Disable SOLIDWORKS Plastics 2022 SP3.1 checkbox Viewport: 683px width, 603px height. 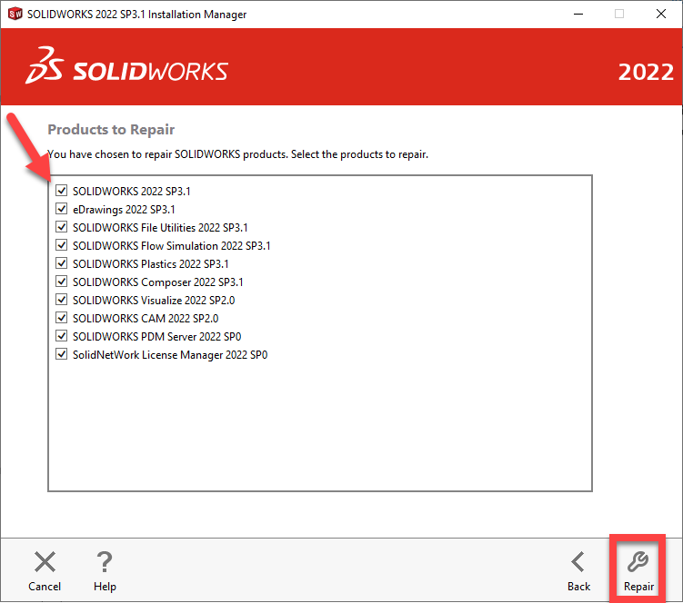point(62,263)
